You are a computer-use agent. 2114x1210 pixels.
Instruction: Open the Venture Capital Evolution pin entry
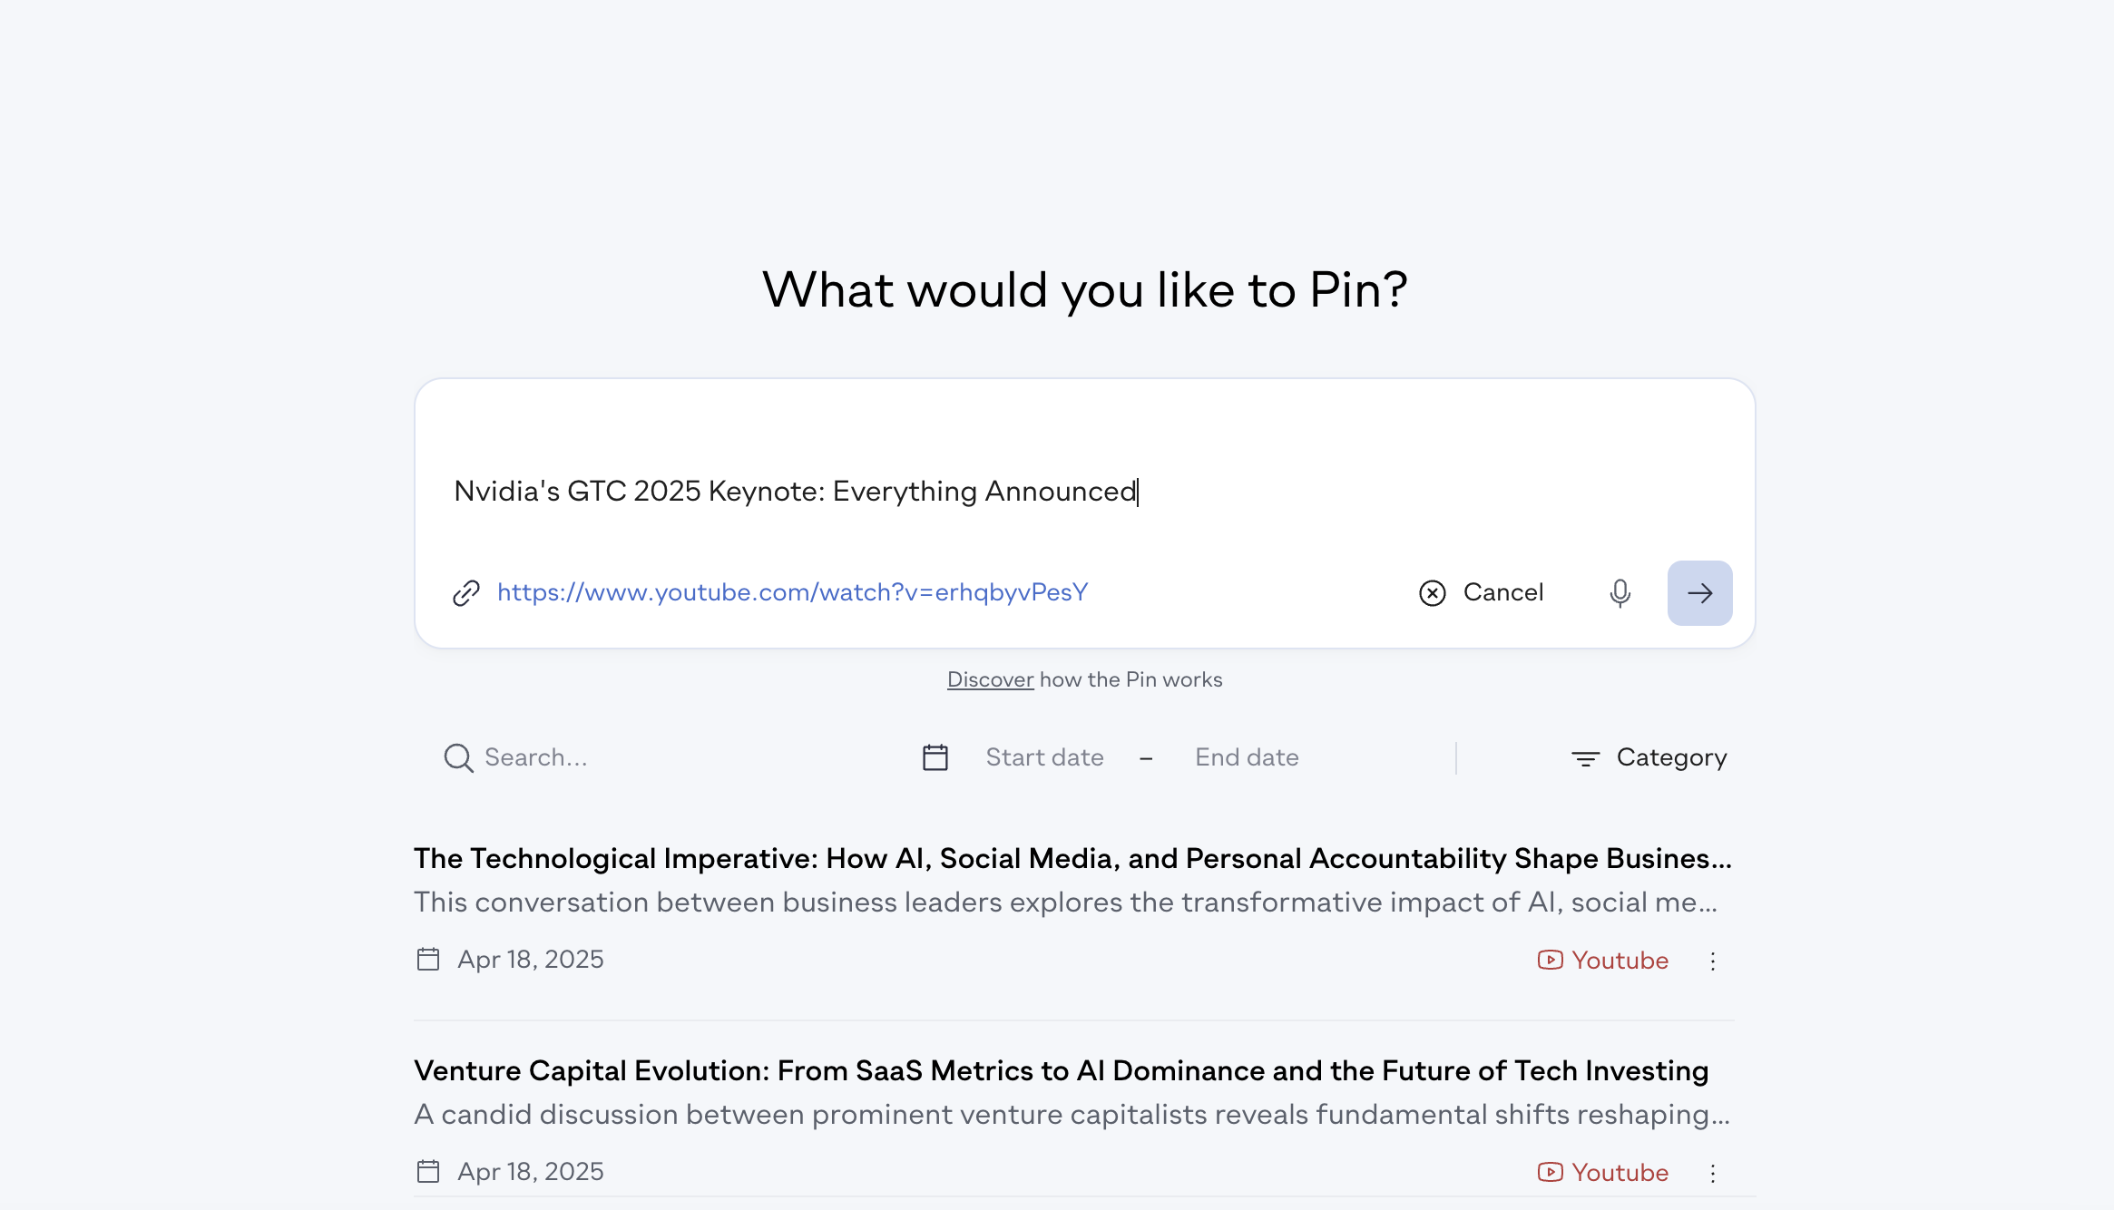pyautogui.click(x=1062, y=1070)
